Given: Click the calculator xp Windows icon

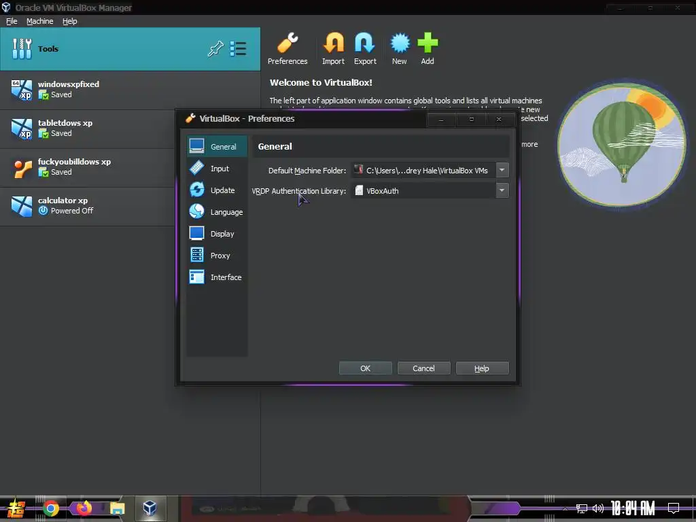Looking at the screenshot, I should click(22, 207).
